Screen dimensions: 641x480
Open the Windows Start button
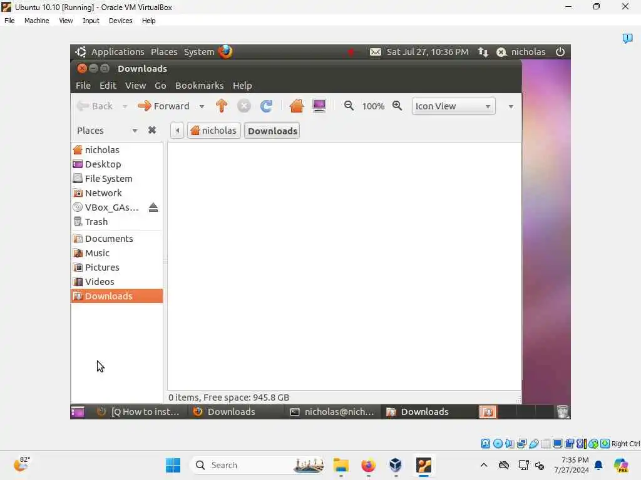173,465
